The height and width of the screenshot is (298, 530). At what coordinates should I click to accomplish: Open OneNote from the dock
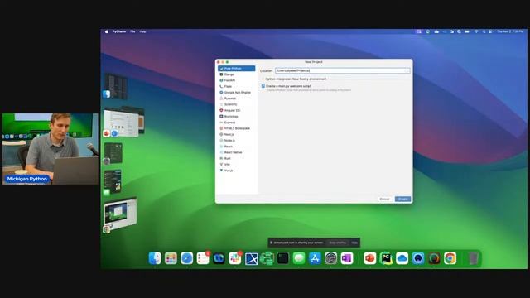pyautogui.click(x=347, y=258)
